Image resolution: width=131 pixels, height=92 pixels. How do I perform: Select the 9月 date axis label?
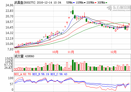click(17, 52)
